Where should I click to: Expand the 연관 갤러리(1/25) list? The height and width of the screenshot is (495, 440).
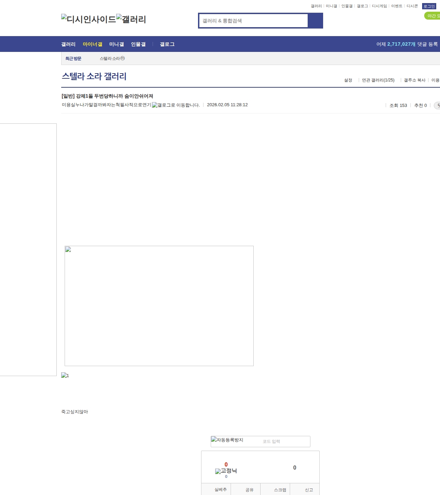click(378, 80)
